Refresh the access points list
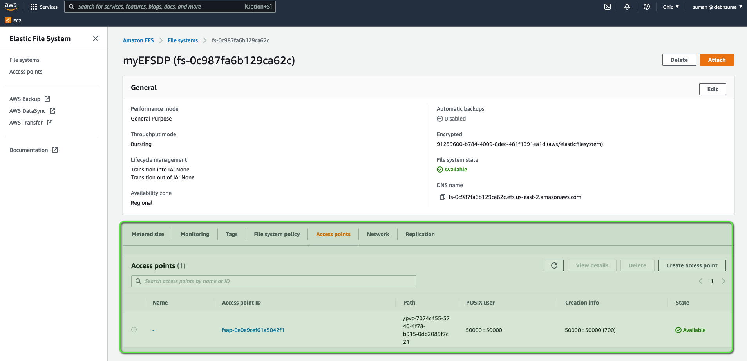This screenshot has width=747, height=361. [554, 265]
